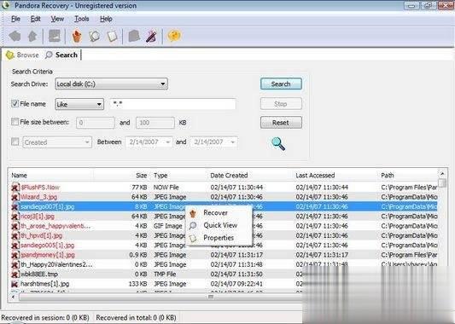Click the file icon beside th_hpvd[1].jpg
The height and width of the screenshot is (324, 455).
[15, 235]
